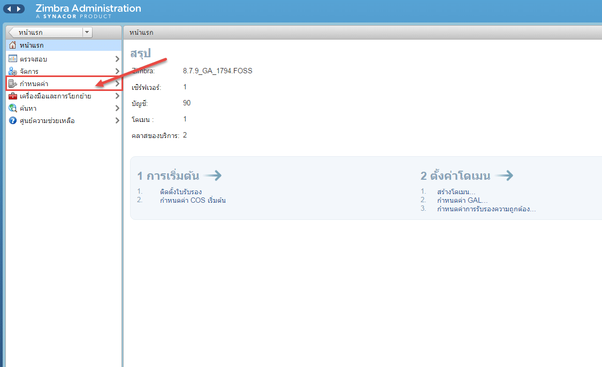Click the ติดตั้งใบรับรอง link

[181, 192]
